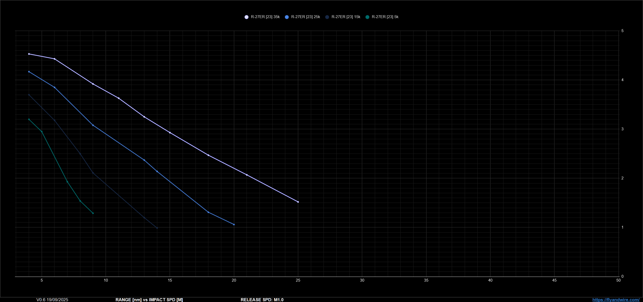This screenshot has height=302, width=643.
Task: Open the flyandwire.com link
Action: (616, 300)
